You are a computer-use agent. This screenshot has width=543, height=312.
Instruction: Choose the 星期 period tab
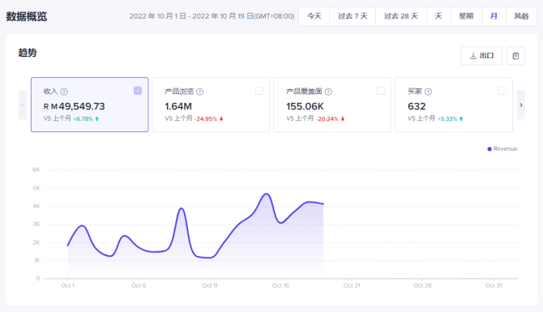tap(466, 16)
